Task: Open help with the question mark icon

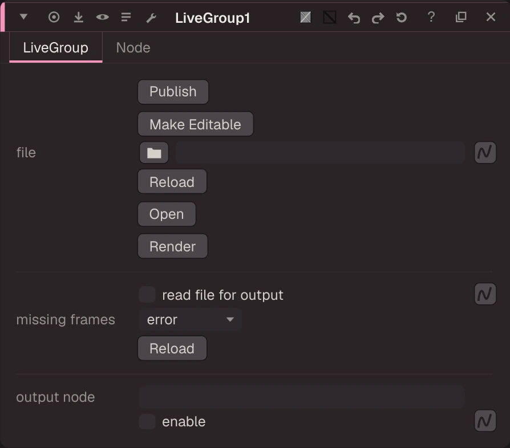Action: point(431,17)
